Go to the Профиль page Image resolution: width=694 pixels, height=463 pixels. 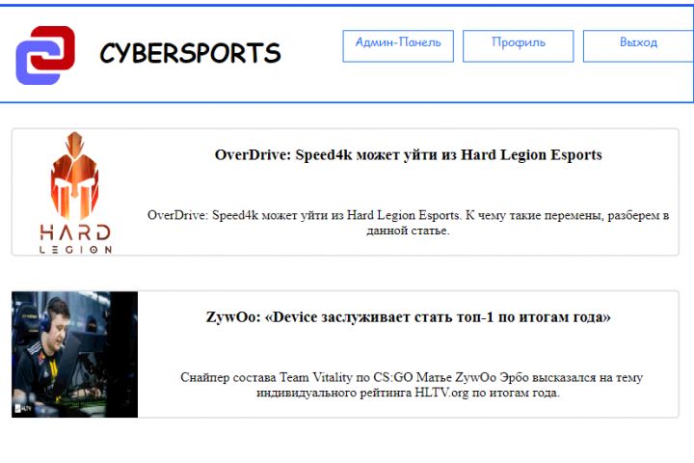coord(519,46)
